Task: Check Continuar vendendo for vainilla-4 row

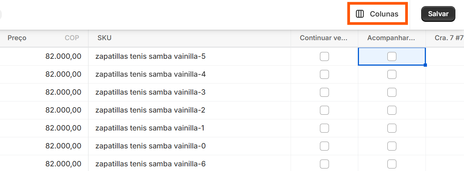Action: tap(324, 75)
